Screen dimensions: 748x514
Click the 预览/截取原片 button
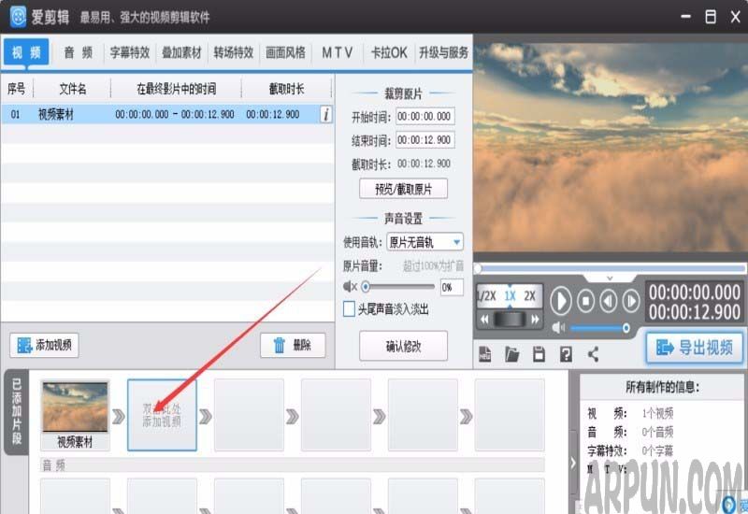coord(403,189)
